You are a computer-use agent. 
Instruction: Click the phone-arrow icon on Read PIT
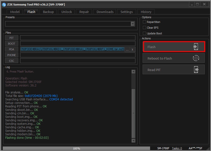196,70
